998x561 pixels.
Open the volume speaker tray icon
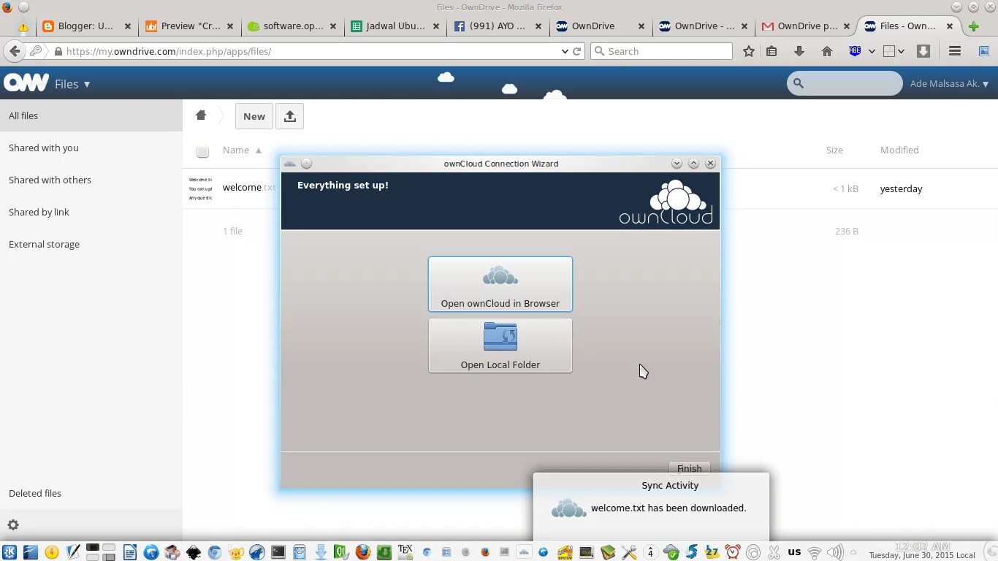pyautogui.click(x=835, y=552)
